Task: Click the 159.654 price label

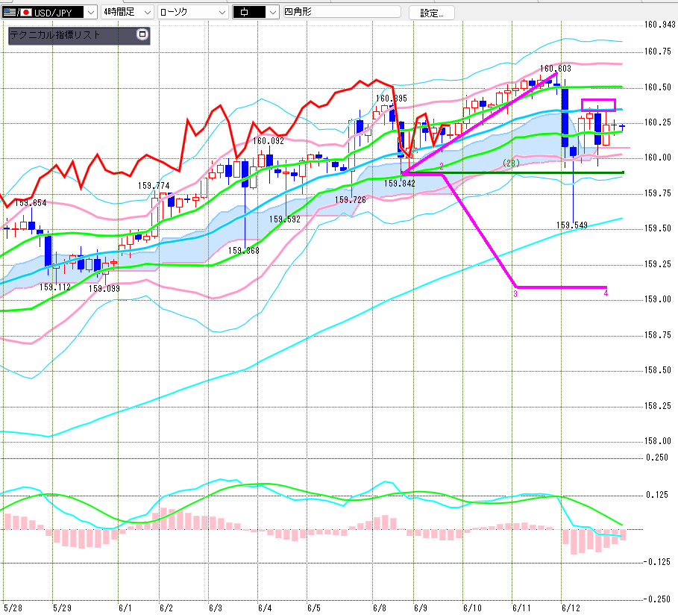Action: [x=31, y=203]
